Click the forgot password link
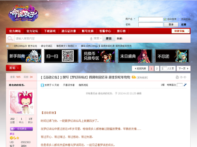The width and height of the screenshot is (197, 147). (x=186, y=19)
